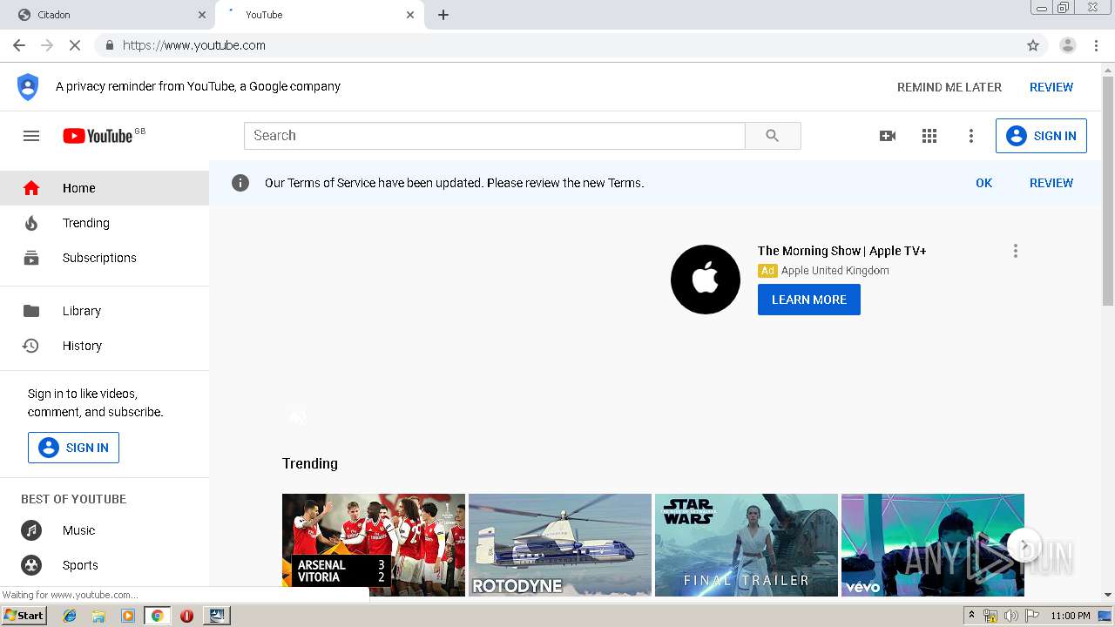Open the Star Wars Final Trailer thumbnail
1115x627 pixels.
coord(747,545)
